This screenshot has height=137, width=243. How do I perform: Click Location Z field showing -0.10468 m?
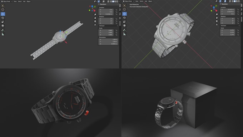point(106,14)
